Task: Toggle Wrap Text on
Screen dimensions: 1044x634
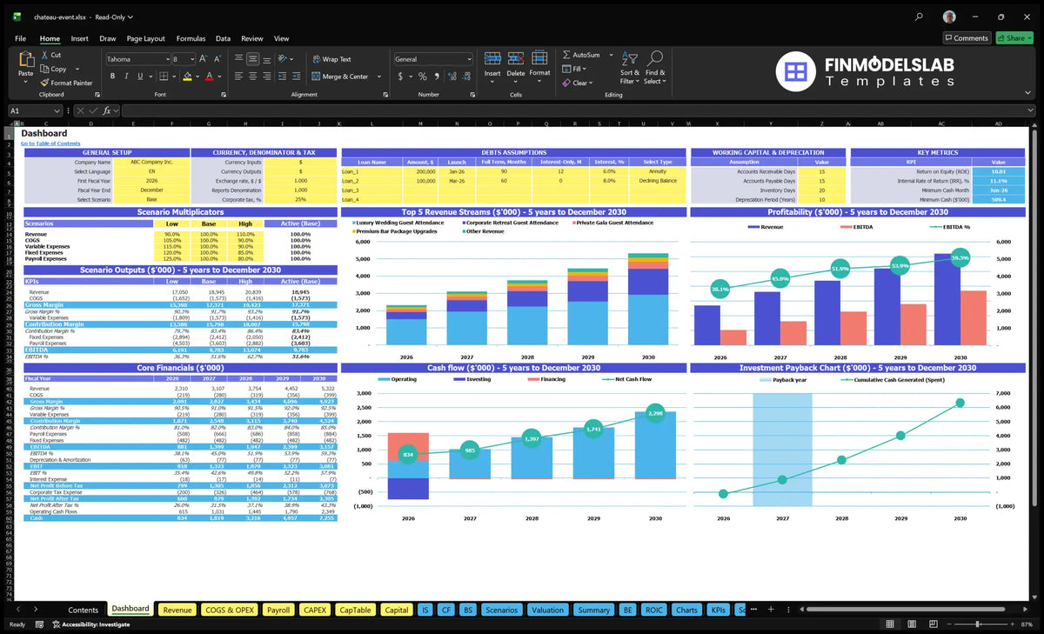Action: pyautogui.click(x=331, y=59)
